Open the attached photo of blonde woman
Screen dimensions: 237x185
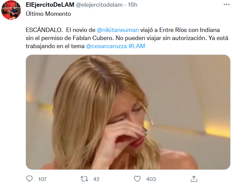click(128, 112)
